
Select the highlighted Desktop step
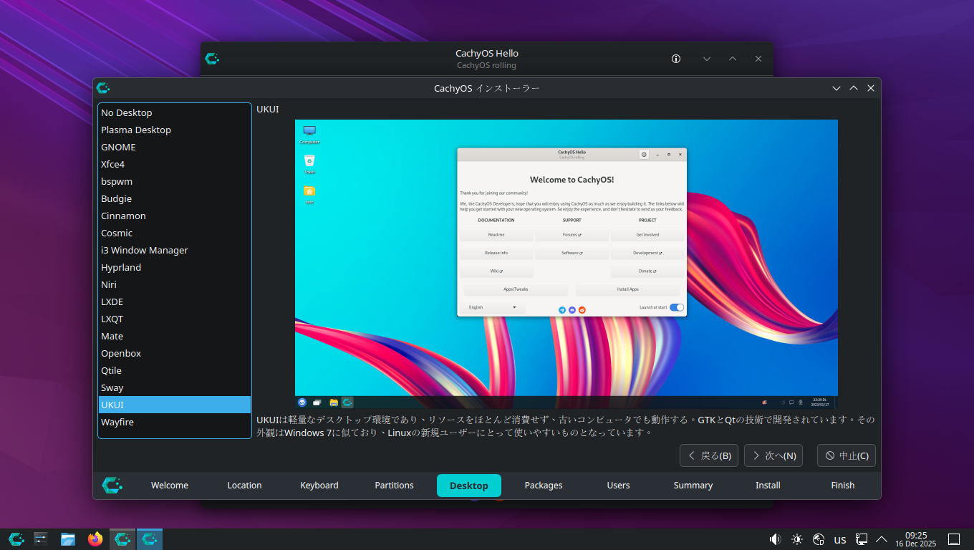[469, 485]
